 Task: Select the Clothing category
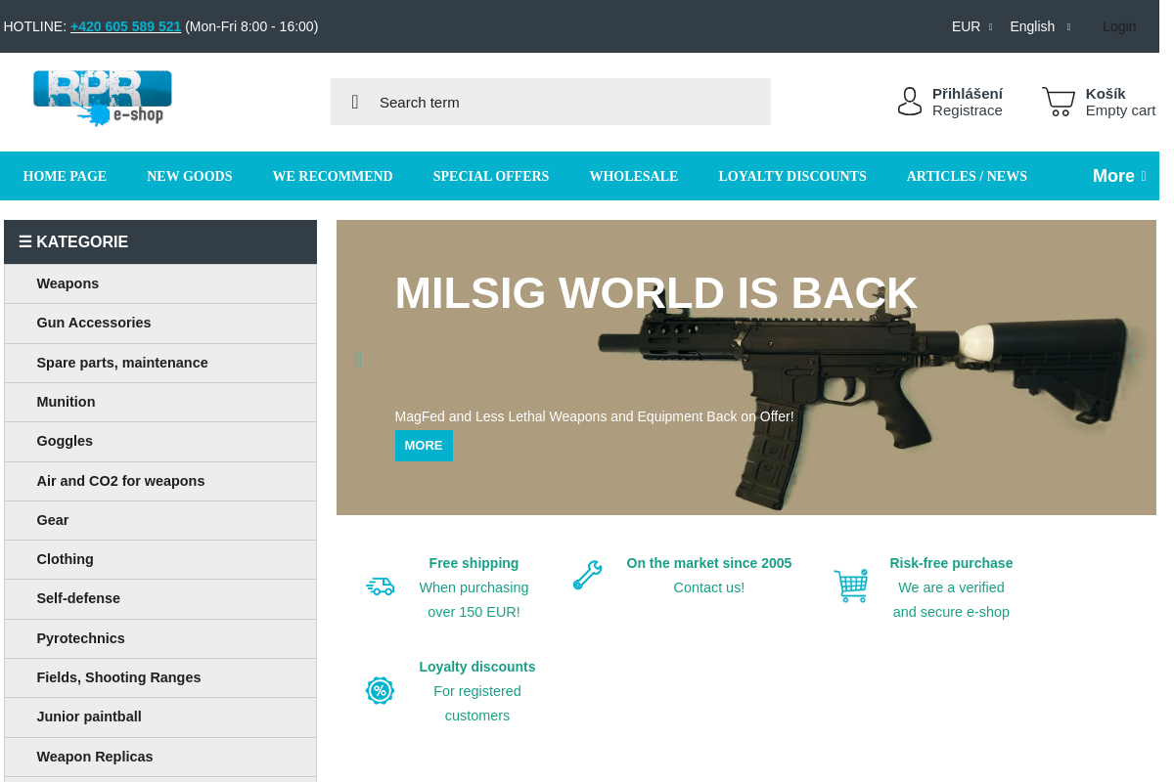point(160,559)
